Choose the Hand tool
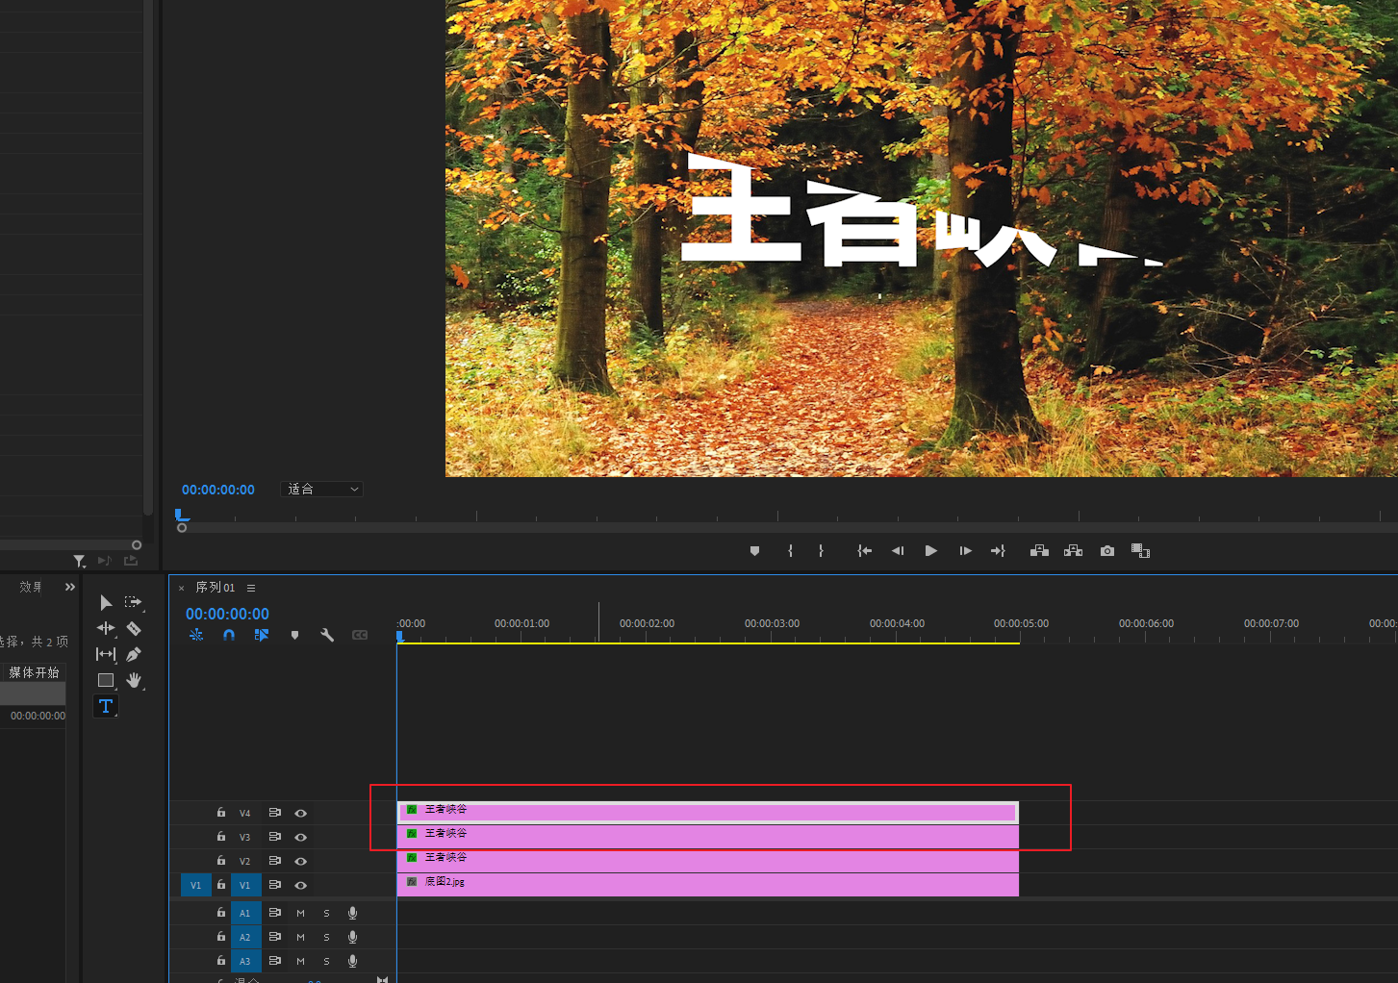 [134, 680]
